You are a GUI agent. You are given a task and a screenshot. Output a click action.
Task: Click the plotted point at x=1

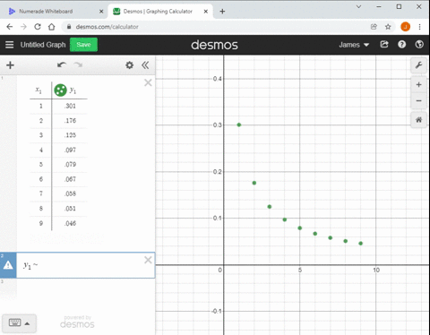pos(239,125)
